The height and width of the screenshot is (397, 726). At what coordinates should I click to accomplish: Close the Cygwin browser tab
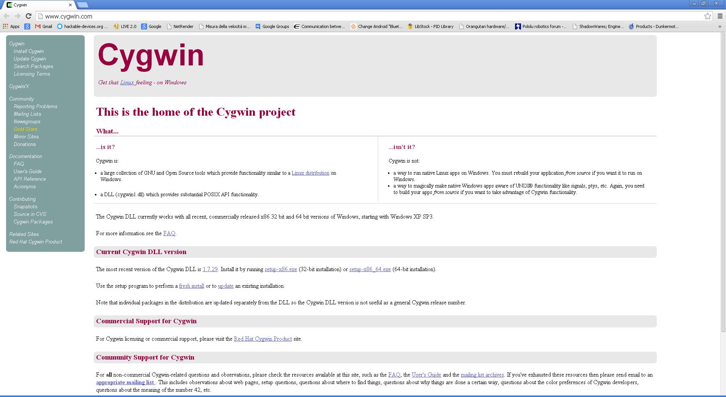tap(70, 5)
